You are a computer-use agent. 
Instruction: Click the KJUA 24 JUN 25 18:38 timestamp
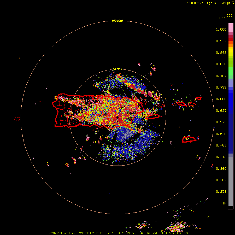coord(164,233)
